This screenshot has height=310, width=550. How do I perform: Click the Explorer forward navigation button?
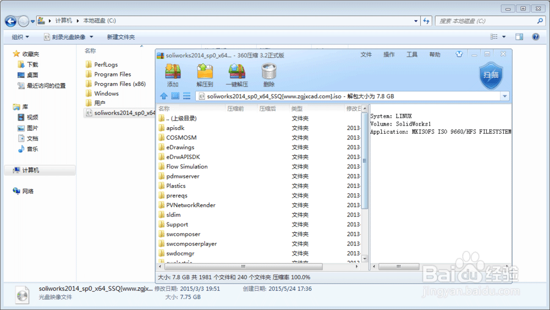(x=23, y=21)
